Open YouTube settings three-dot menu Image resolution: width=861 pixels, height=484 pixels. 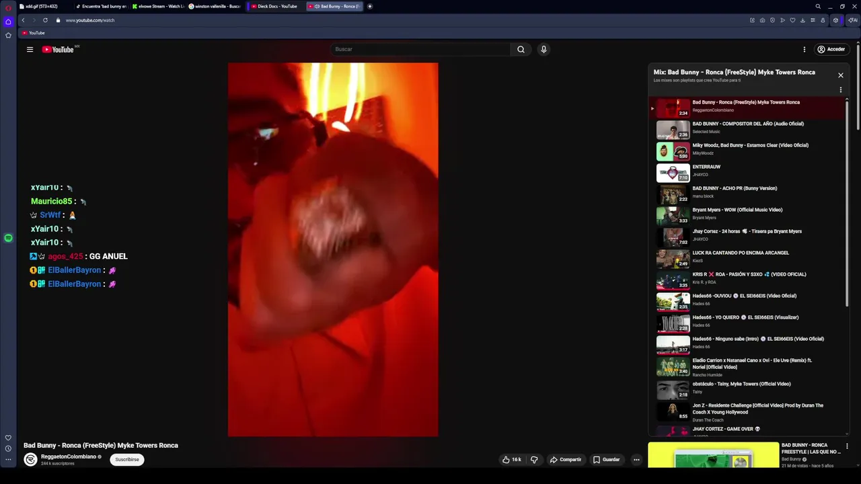click(x=804, y=49)
